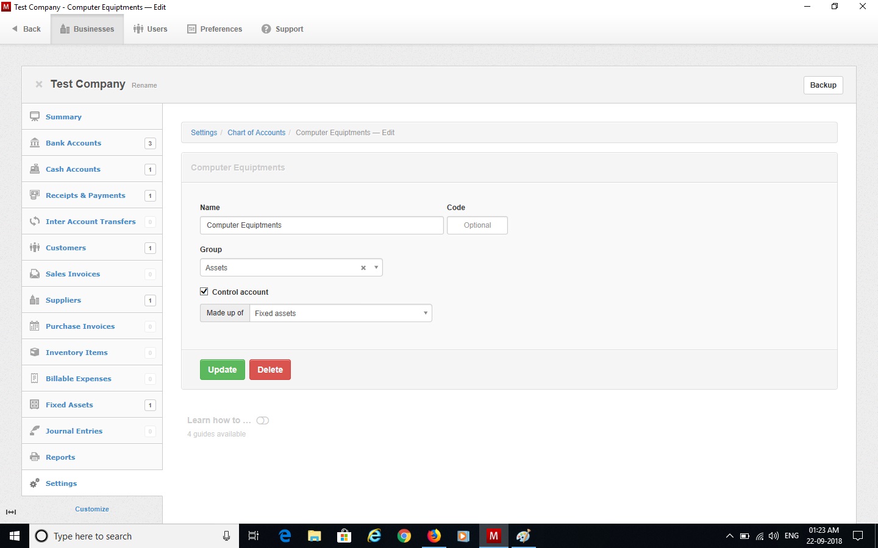This screenshot has height=548, width=878.
Task: Click the Settings gears icon
Action: [x=35, y=483]
